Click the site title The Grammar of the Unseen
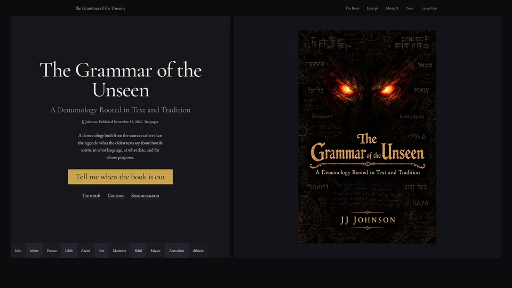 pos(100,8)
